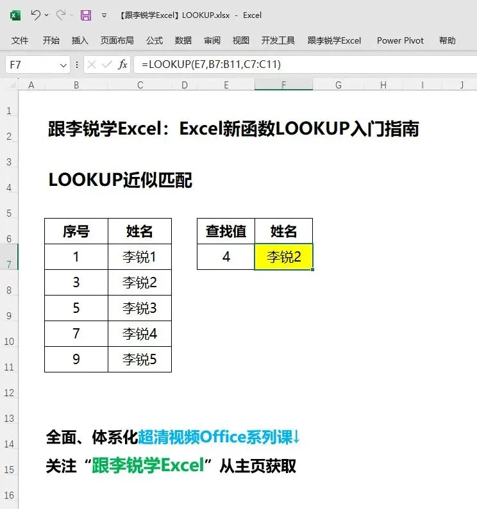Image resolution: width=477 pixels, height=509 pixels.
Task: Select column B header
Action: coord(76,85)
